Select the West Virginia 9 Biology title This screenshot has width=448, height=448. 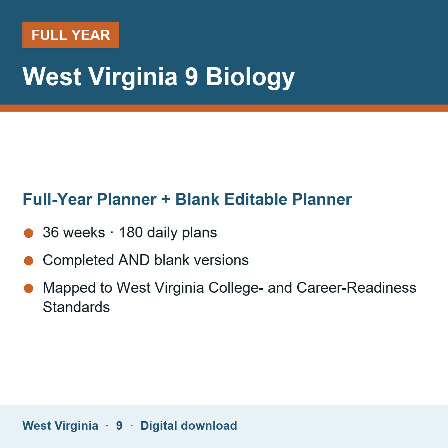159,77
